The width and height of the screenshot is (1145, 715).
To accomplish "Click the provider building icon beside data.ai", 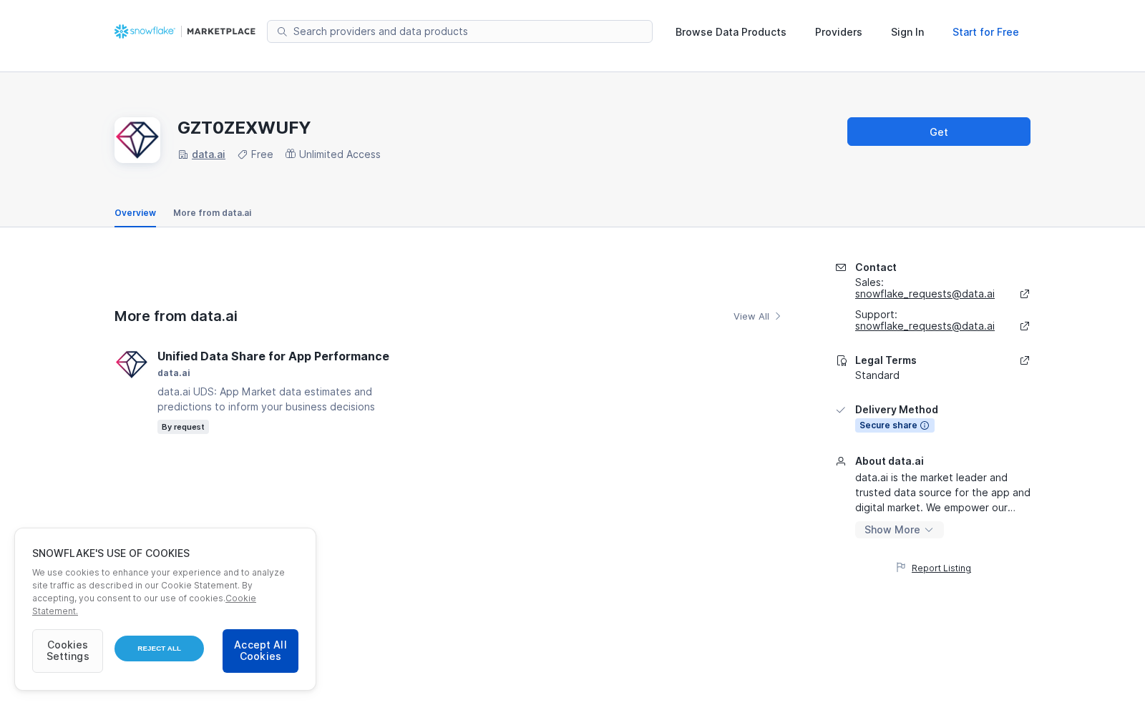I will (183, 154).
